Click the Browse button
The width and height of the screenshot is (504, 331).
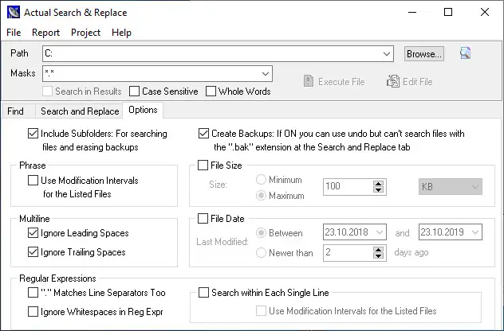(x=423, y=54)
